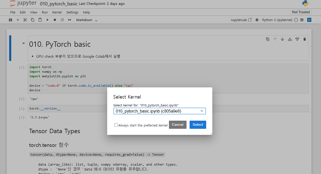The image size is (321, 174).
Task: Click the Tensor Data Types heading
Action: 55,131
